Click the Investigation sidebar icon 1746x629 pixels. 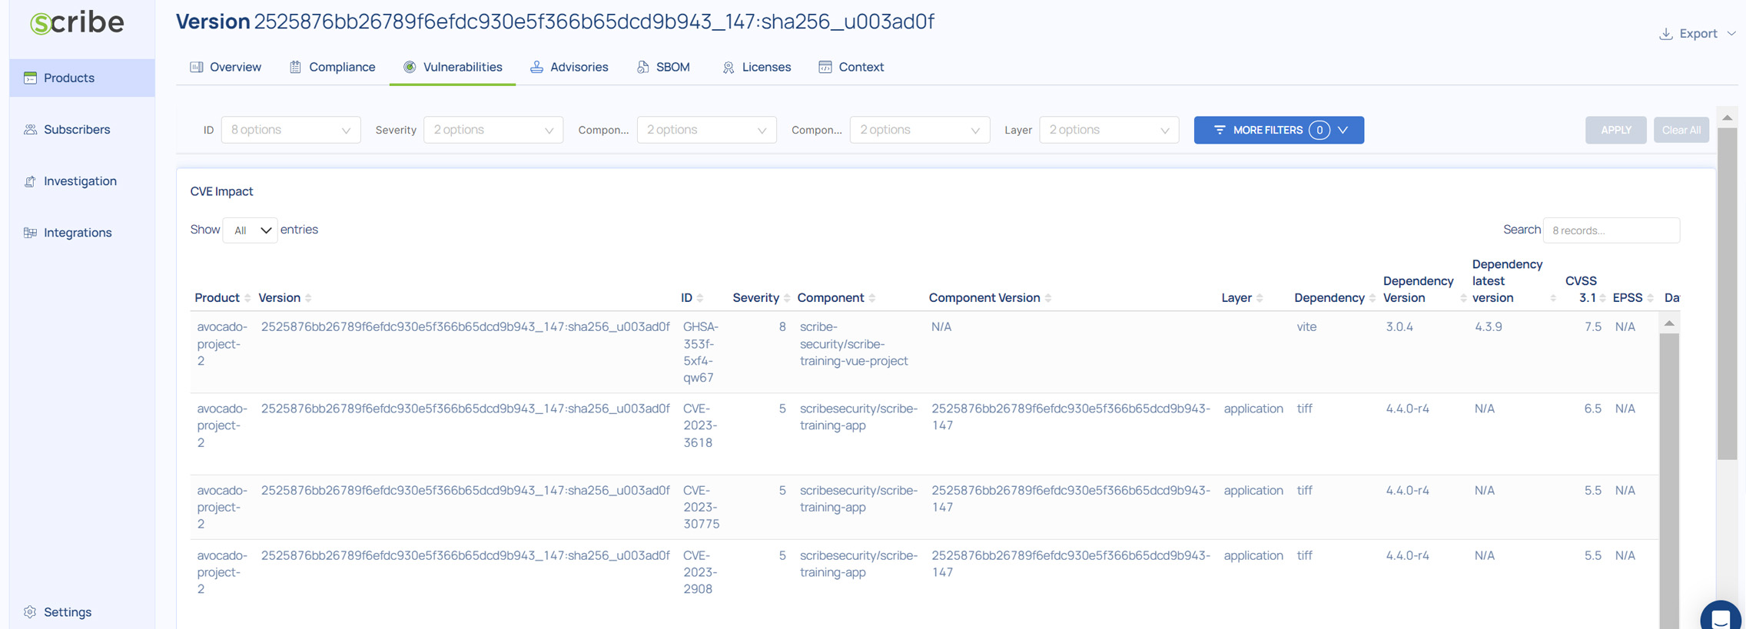click(x=30, y=181)
